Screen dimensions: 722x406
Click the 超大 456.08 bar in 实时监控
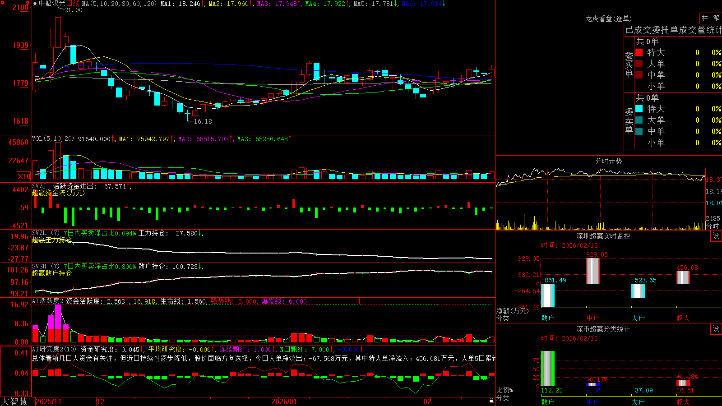point(683,277)
